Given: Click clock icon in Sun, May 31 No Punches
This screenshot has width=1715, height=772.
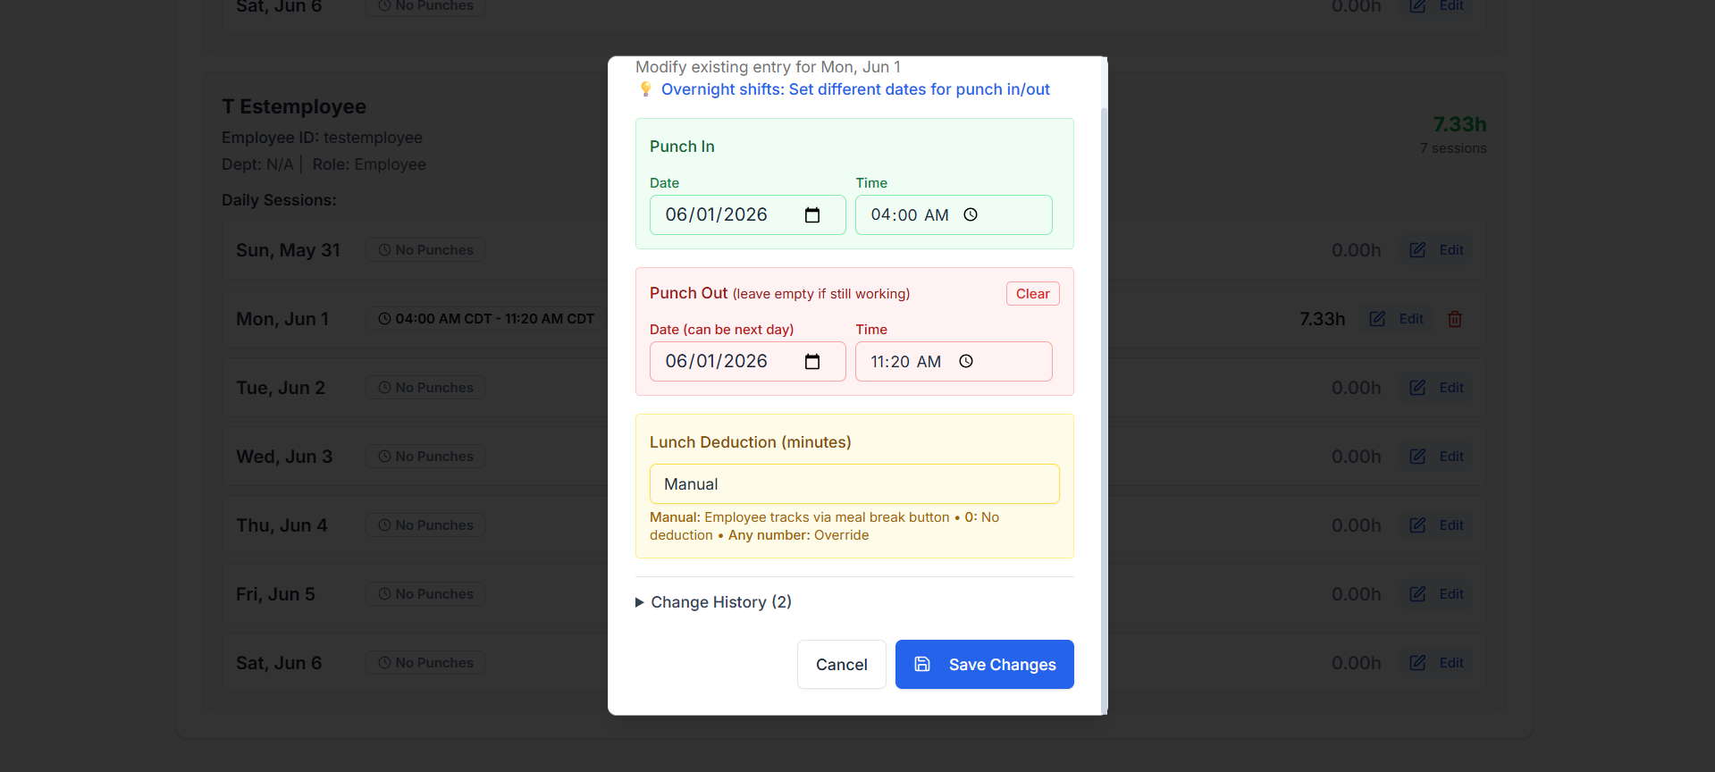Looking at the screenshot, I should point(384,250).
